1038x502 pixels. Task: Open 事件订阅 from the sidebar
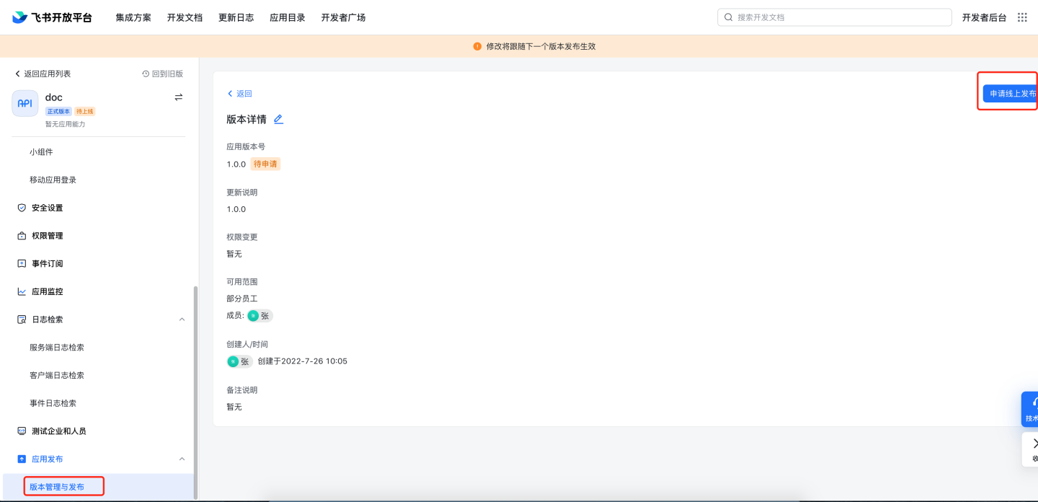point(47,264)
